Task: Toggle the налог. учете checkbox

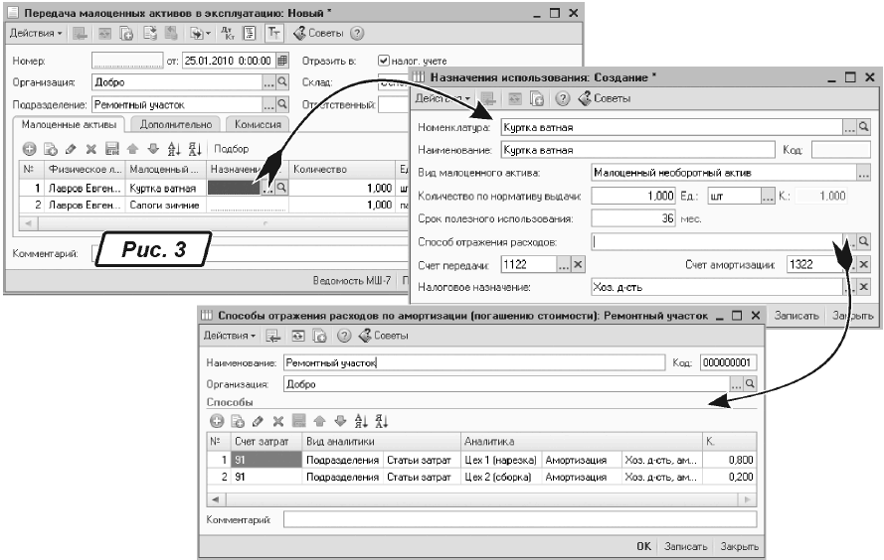Action: point(384,61)
